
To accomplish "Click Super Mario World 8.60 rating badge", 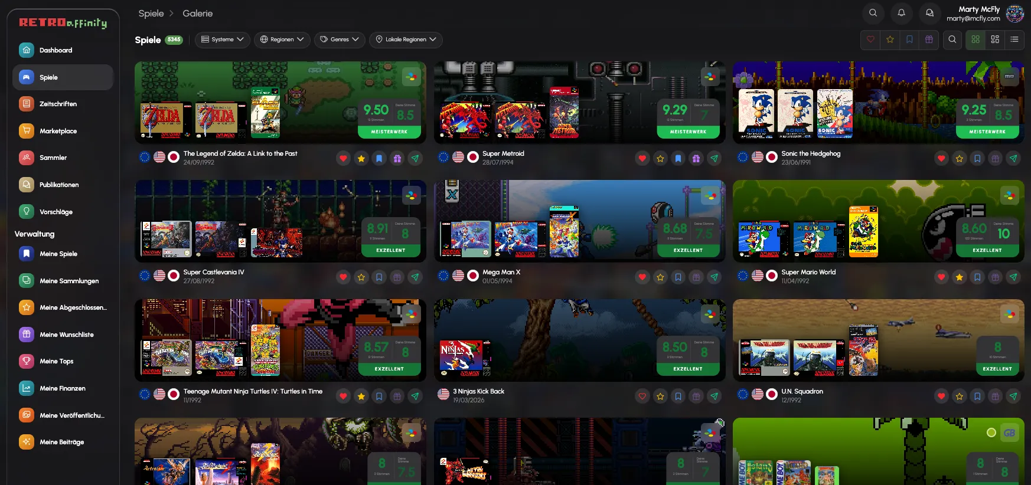I will coord(987,237).
